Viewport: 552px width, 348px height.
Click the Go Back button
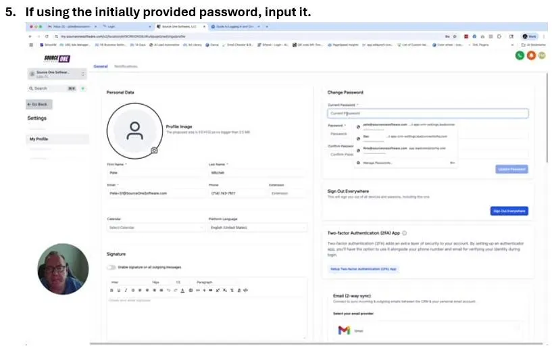39,104
